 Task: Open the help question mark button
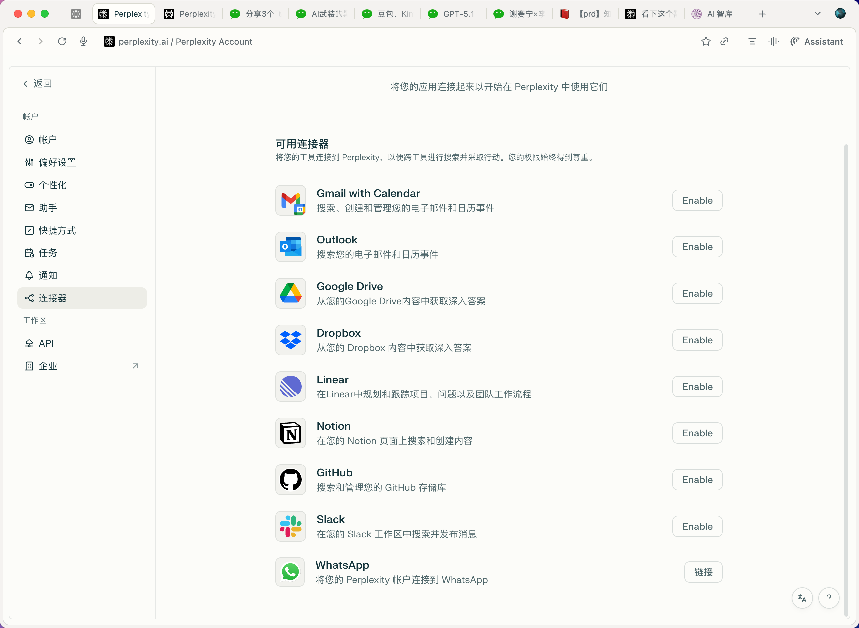pyautogui.click(x=829, y=598)
